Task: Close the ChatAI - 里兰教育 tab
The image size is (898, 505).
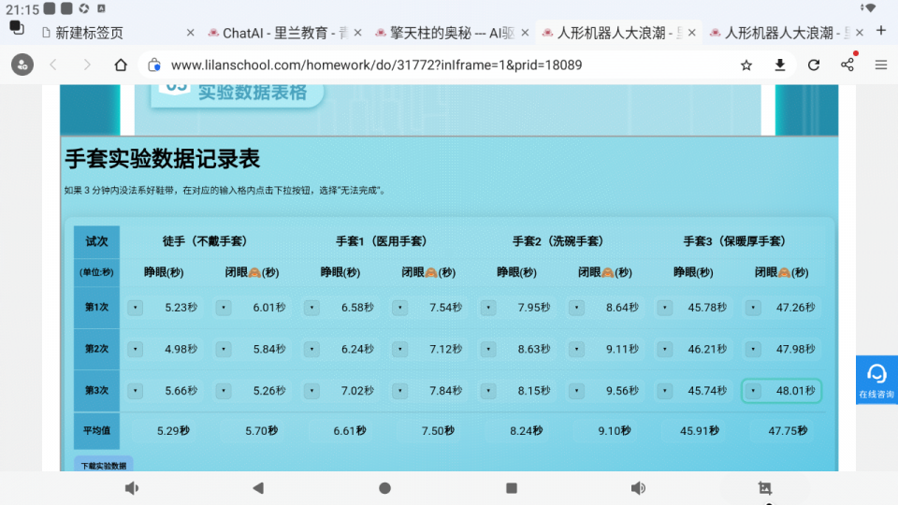Action: (357, 34)
